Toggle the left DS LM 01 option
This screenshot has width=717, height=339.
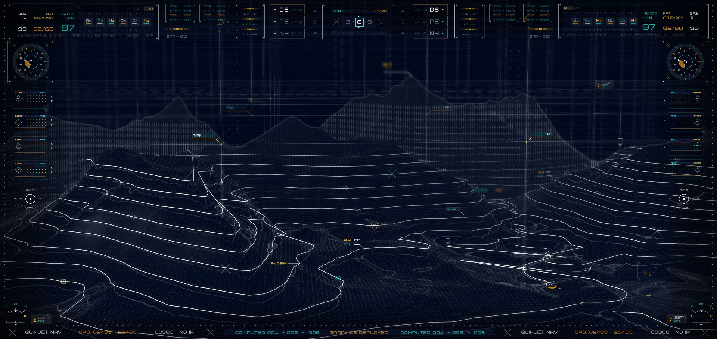[287, 10]
